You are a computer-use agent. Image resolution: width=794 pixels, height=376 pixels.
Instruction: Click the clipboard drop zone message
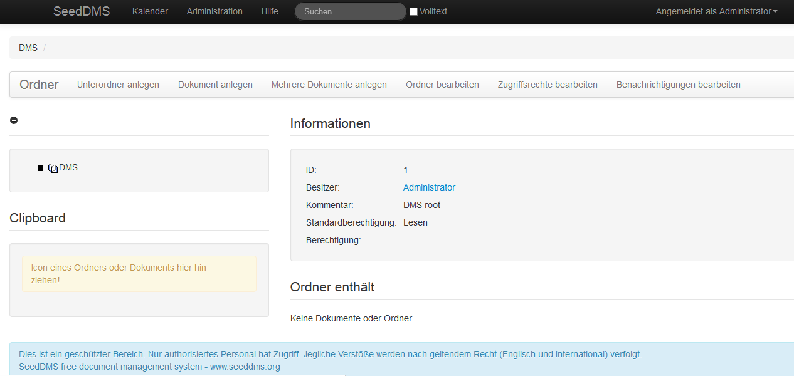point(139,274)
